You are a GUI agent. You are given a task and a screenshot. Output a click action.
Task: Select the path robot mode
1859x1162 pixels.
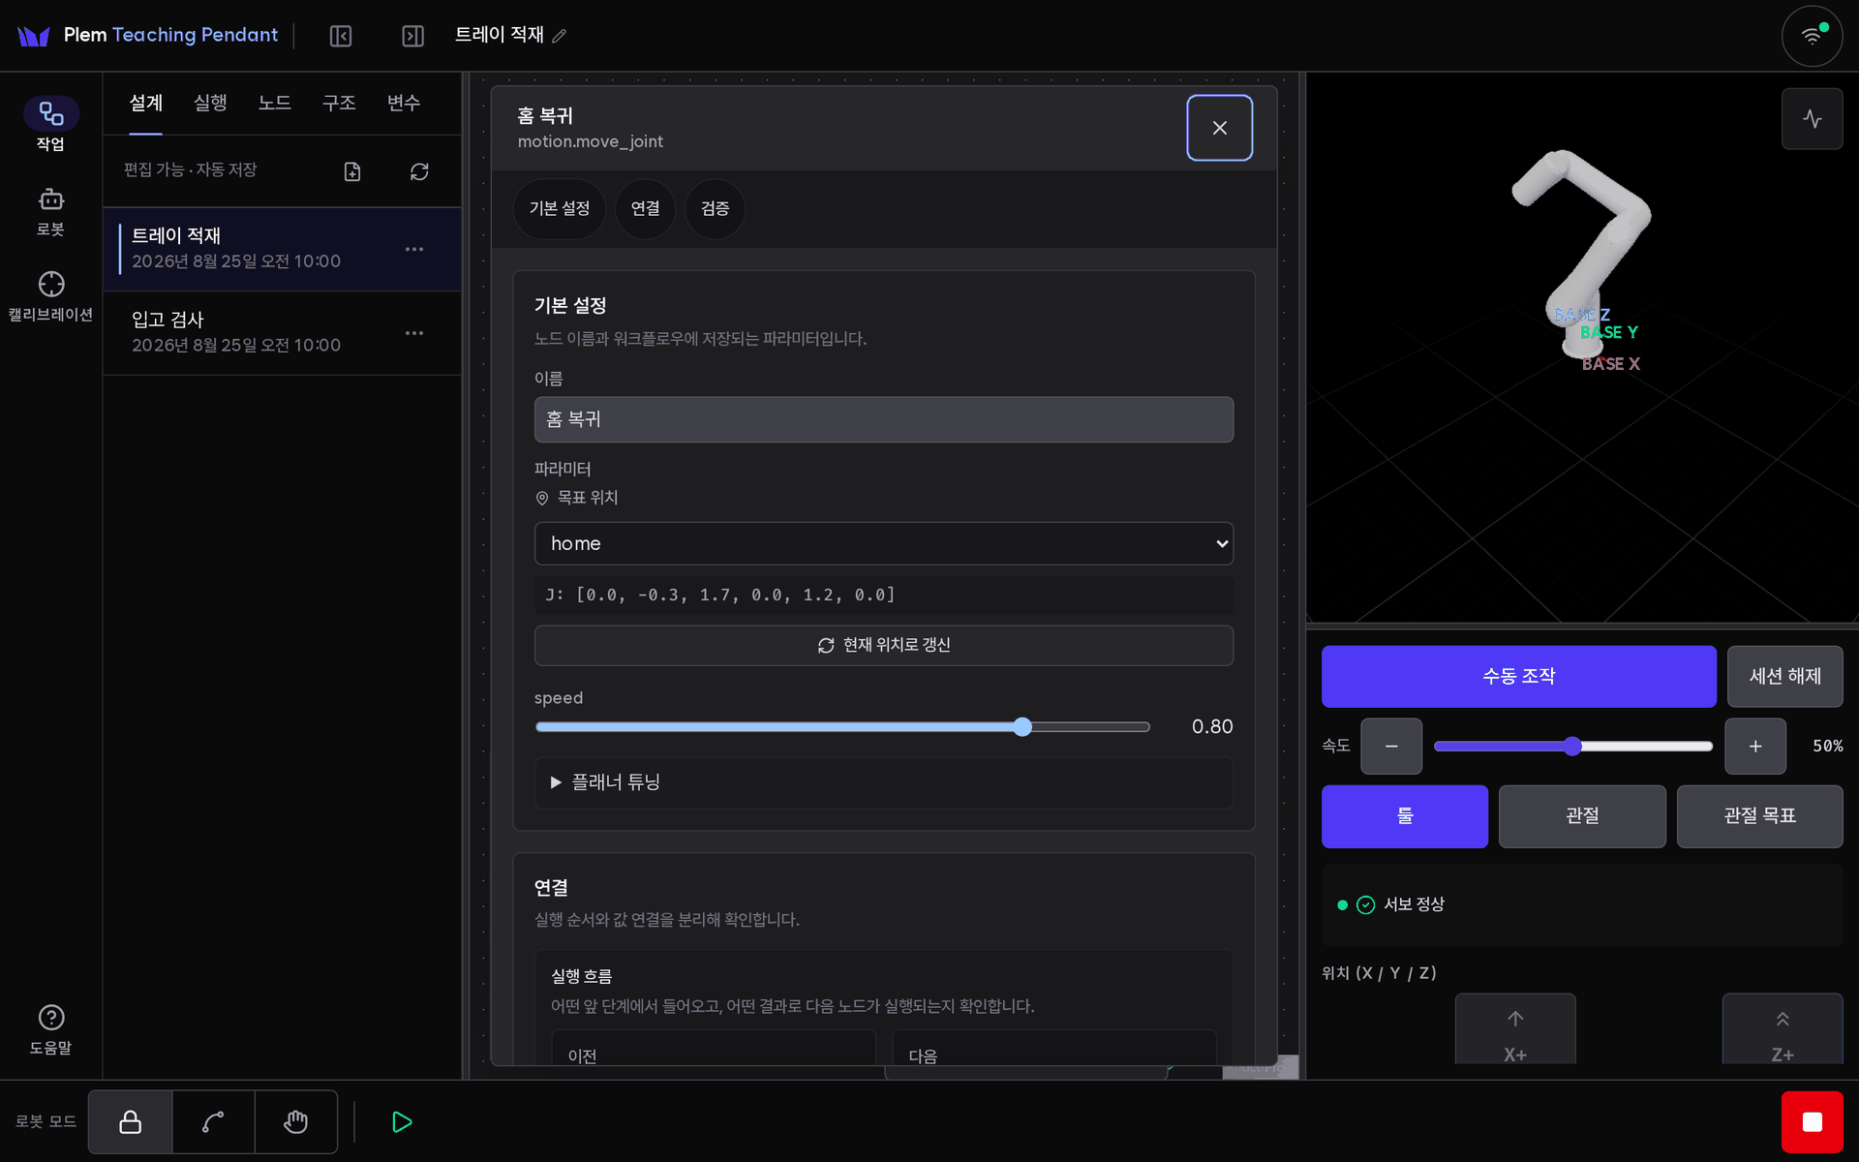coord(214,1121)
